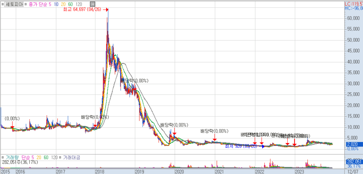Click 배당락(0,00%) label near 2020 start

coord(174,125)
